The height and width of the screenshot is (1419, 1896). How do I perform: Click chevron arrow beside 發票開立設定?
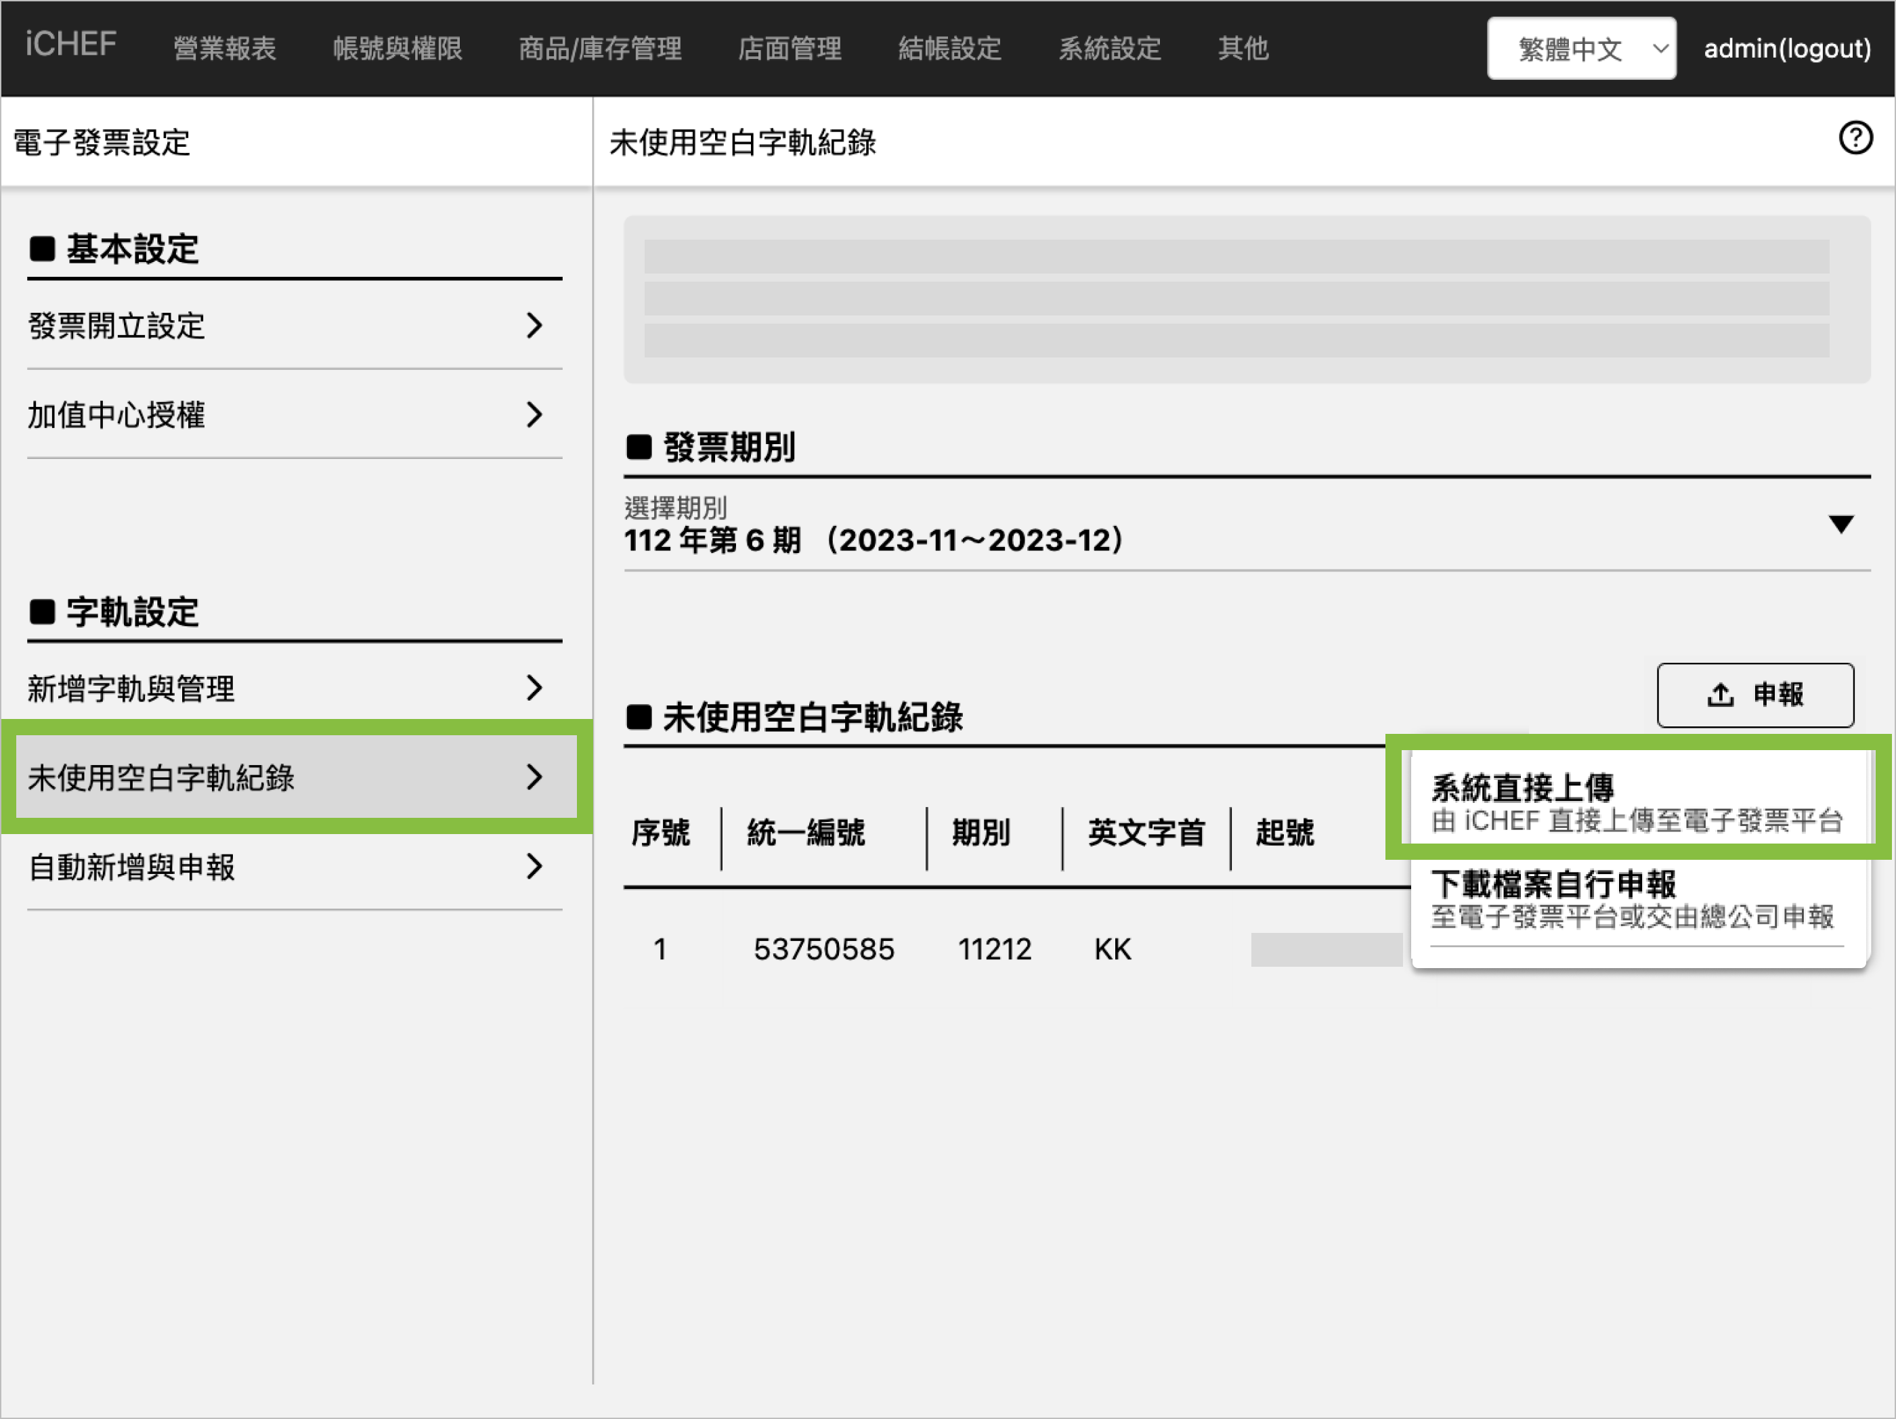[x=534, y=326]
